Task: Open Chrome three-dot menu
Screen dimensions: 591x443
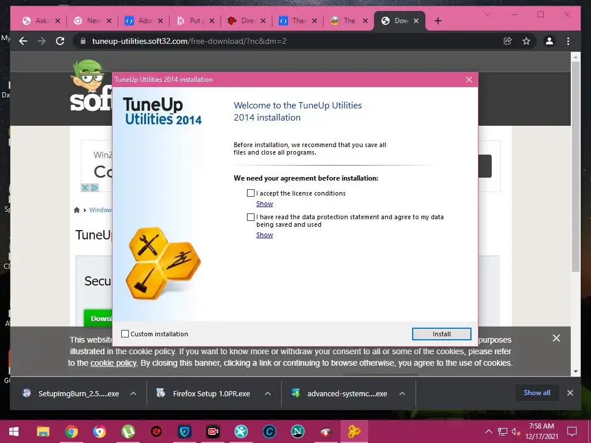Action: click(x=568, y=41)
